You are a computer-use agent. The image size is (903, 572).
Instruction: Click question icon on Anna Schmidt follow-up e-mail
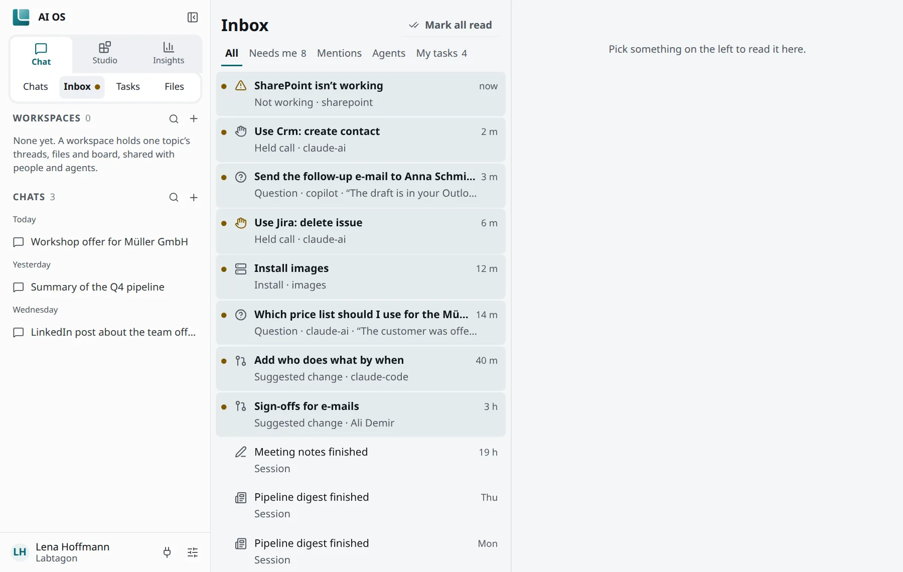pos(241,177)
